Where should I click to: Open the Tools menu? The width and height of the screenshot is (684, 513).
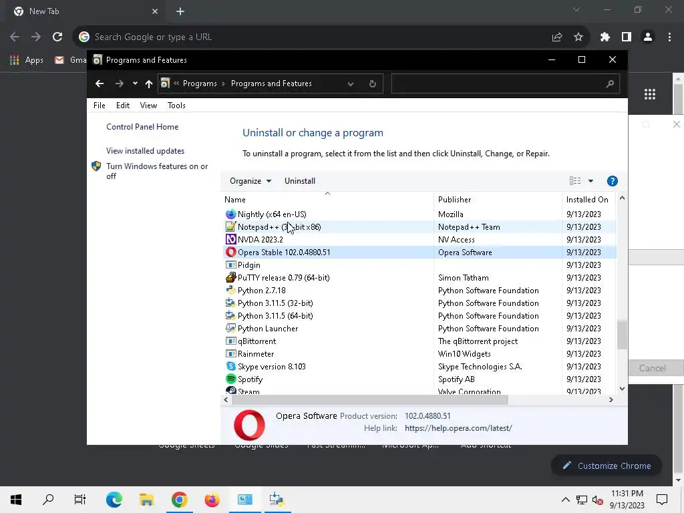tap(176, 106)
